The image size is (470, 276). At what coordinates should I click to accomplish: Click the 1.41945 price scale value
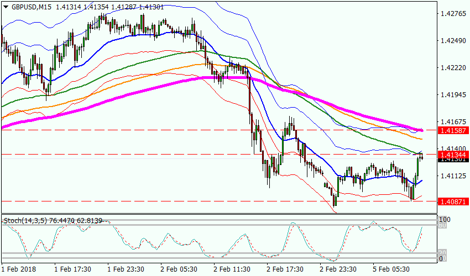tap(453, 94)
